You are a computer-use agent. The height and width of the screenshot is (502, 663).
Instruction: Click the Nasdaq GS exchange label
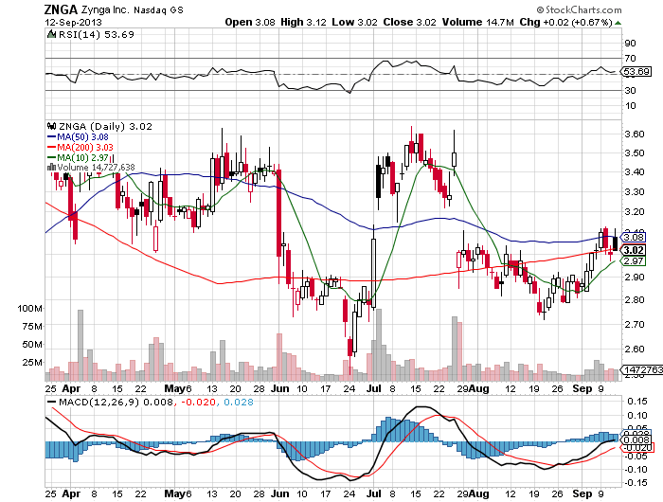point(158,9)
